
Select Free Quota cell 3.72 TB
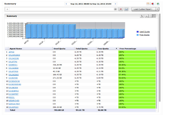pyautogui.click(x=100, y=107)
